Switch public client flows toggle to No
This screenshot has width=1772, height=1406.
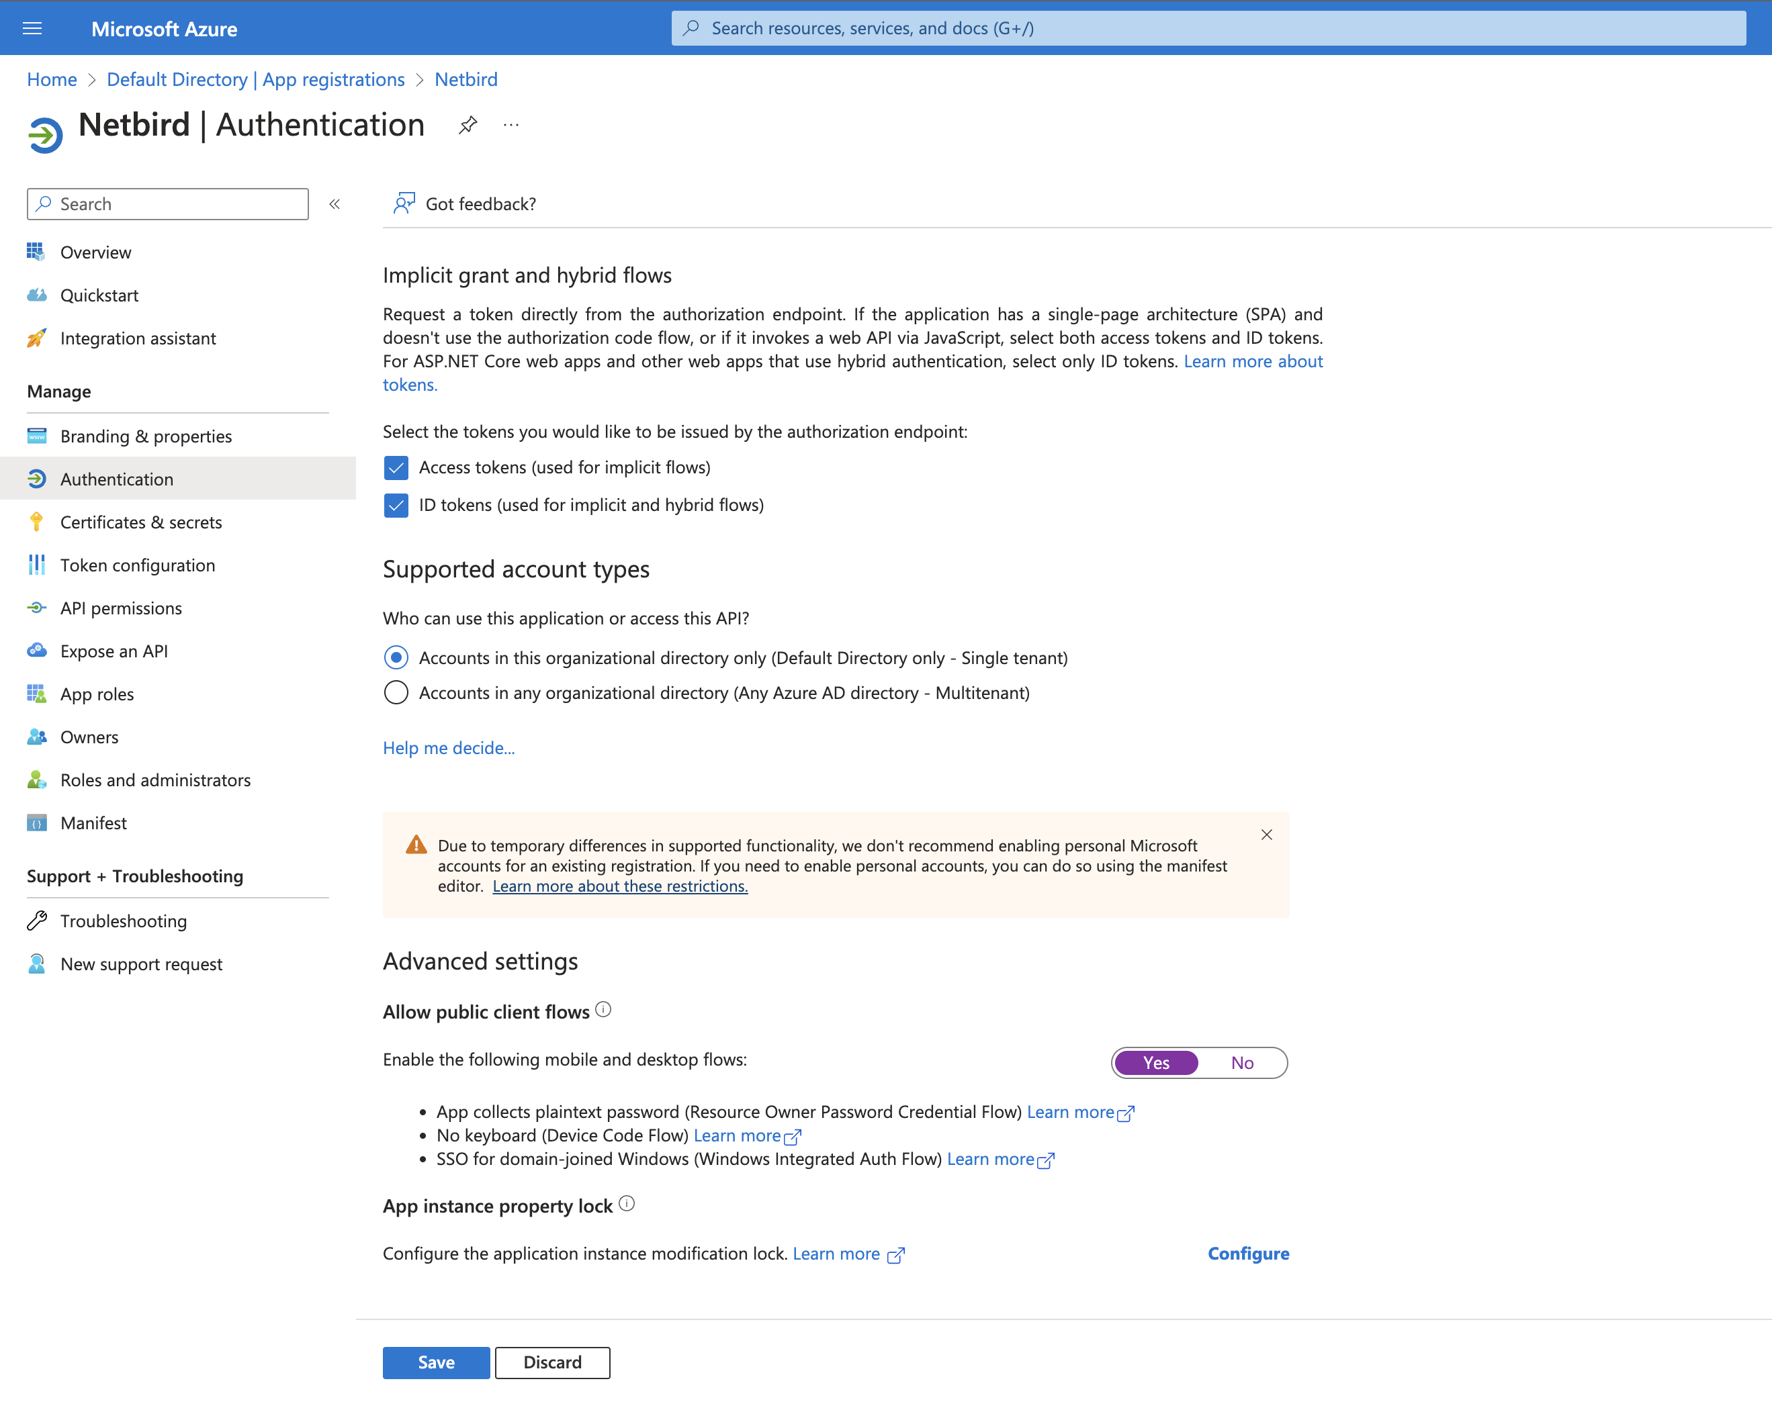click(1242, 1062)
